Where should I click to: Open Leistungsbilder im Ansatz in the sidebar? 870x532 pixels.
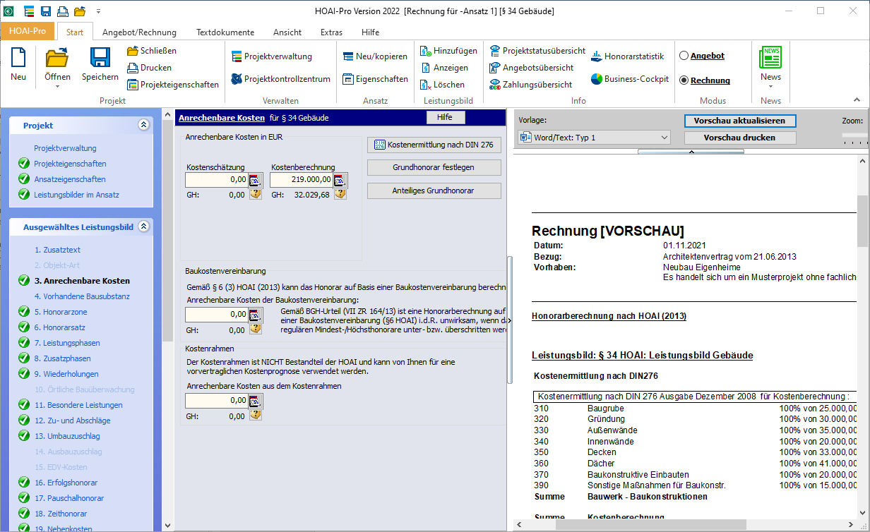[x=76, y=195]
